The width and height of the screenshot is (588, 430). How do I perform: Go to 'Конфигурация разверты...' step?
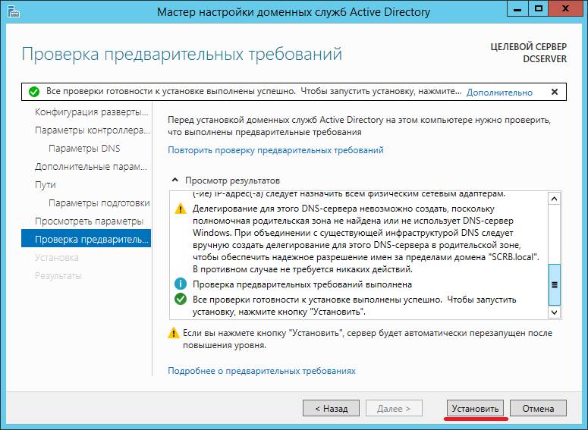91,111
